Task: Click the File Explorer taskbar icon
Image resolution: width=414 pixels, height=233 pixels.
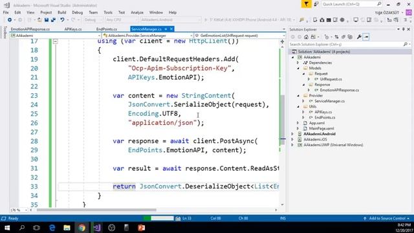Action: tap(67, 227)
